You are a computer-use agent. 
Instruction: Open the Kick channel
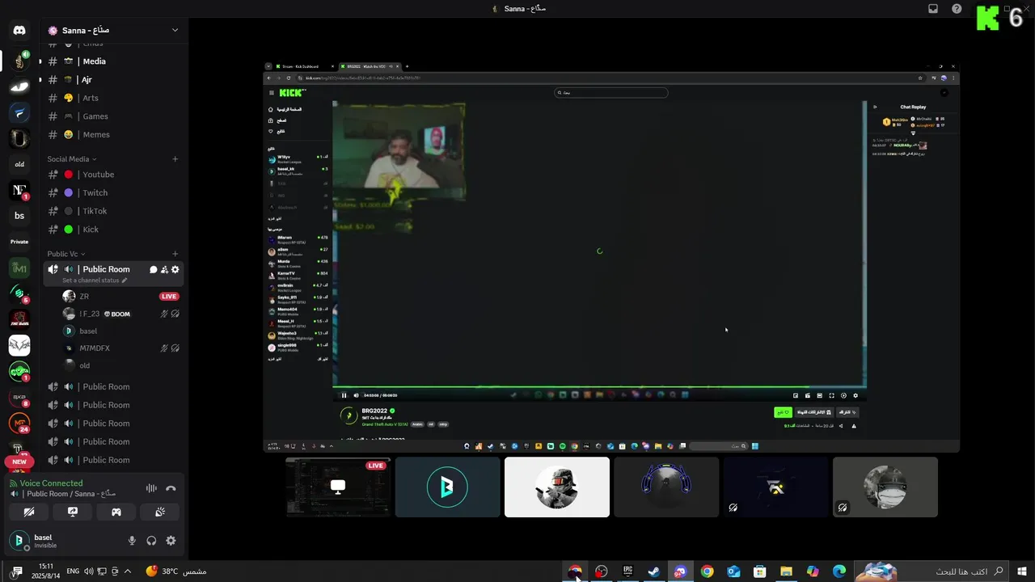(x=113, y=230)
